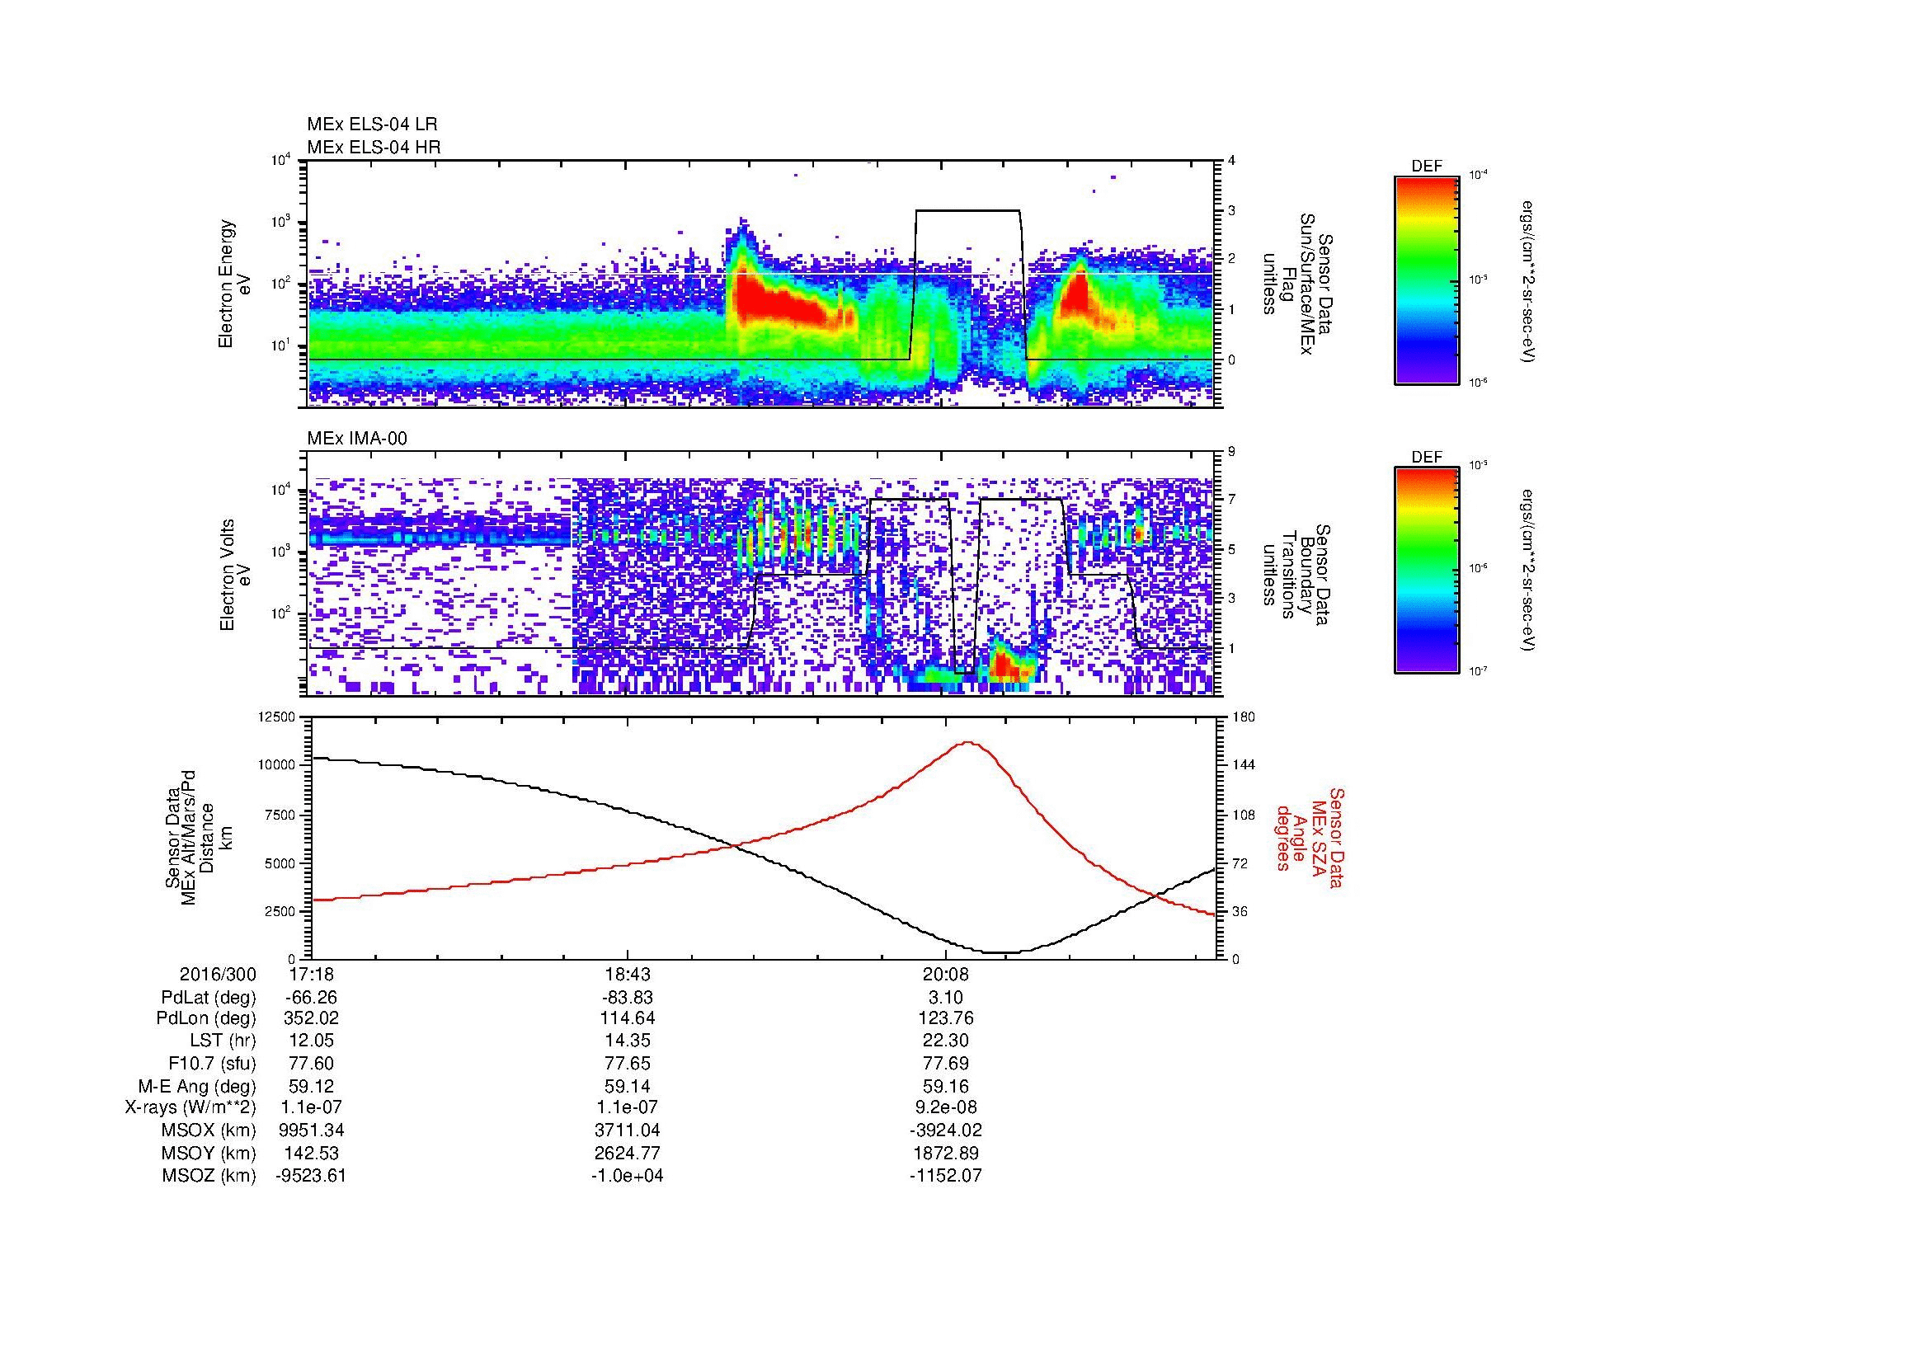The width and height of the screenshot is (1929, 1363).
Task: Click the 'MEx IMA-00' panel title
Action: (x=357, y=439)
